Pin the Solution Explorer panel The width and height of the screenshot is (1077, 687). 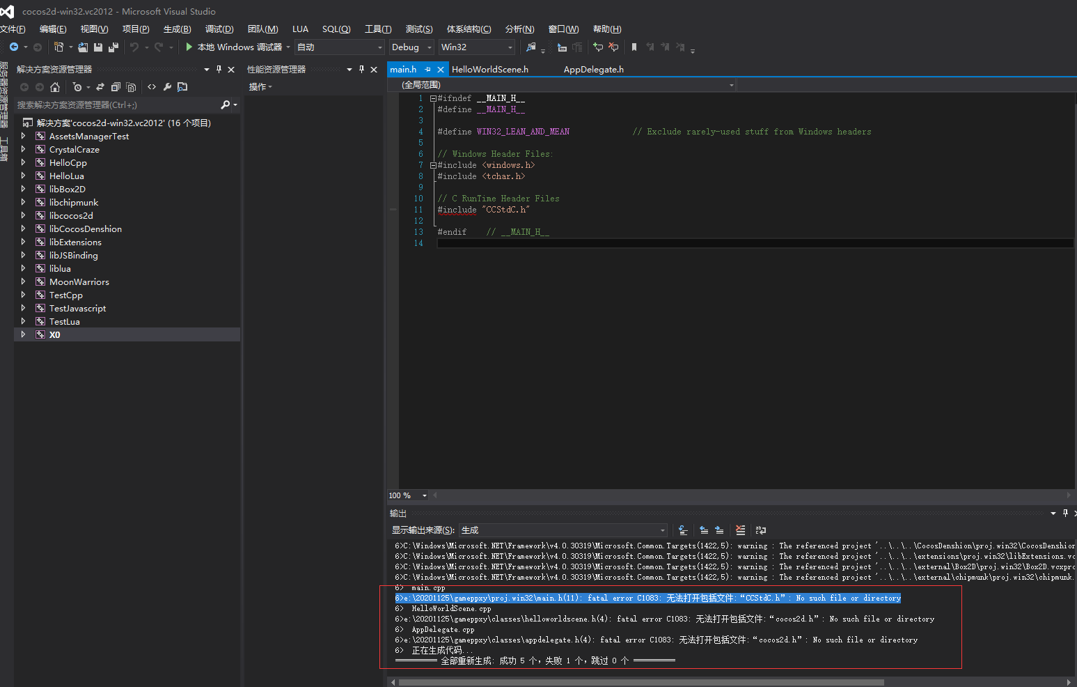pos(219,69)
